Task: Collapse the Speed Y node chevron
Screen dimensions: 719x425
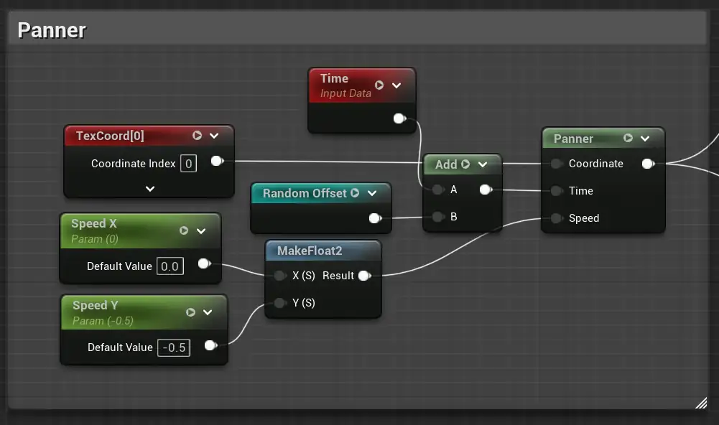Action: click(x=208, y=313)
